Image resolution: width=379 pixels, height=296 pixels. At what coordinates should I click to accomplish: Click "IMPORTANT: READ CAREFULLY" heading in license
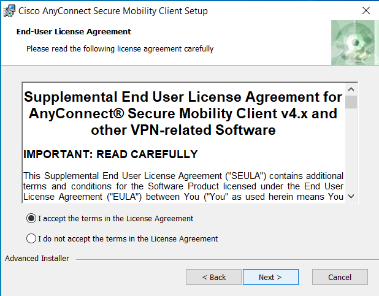pyautogui.click(x=110, y=154)
